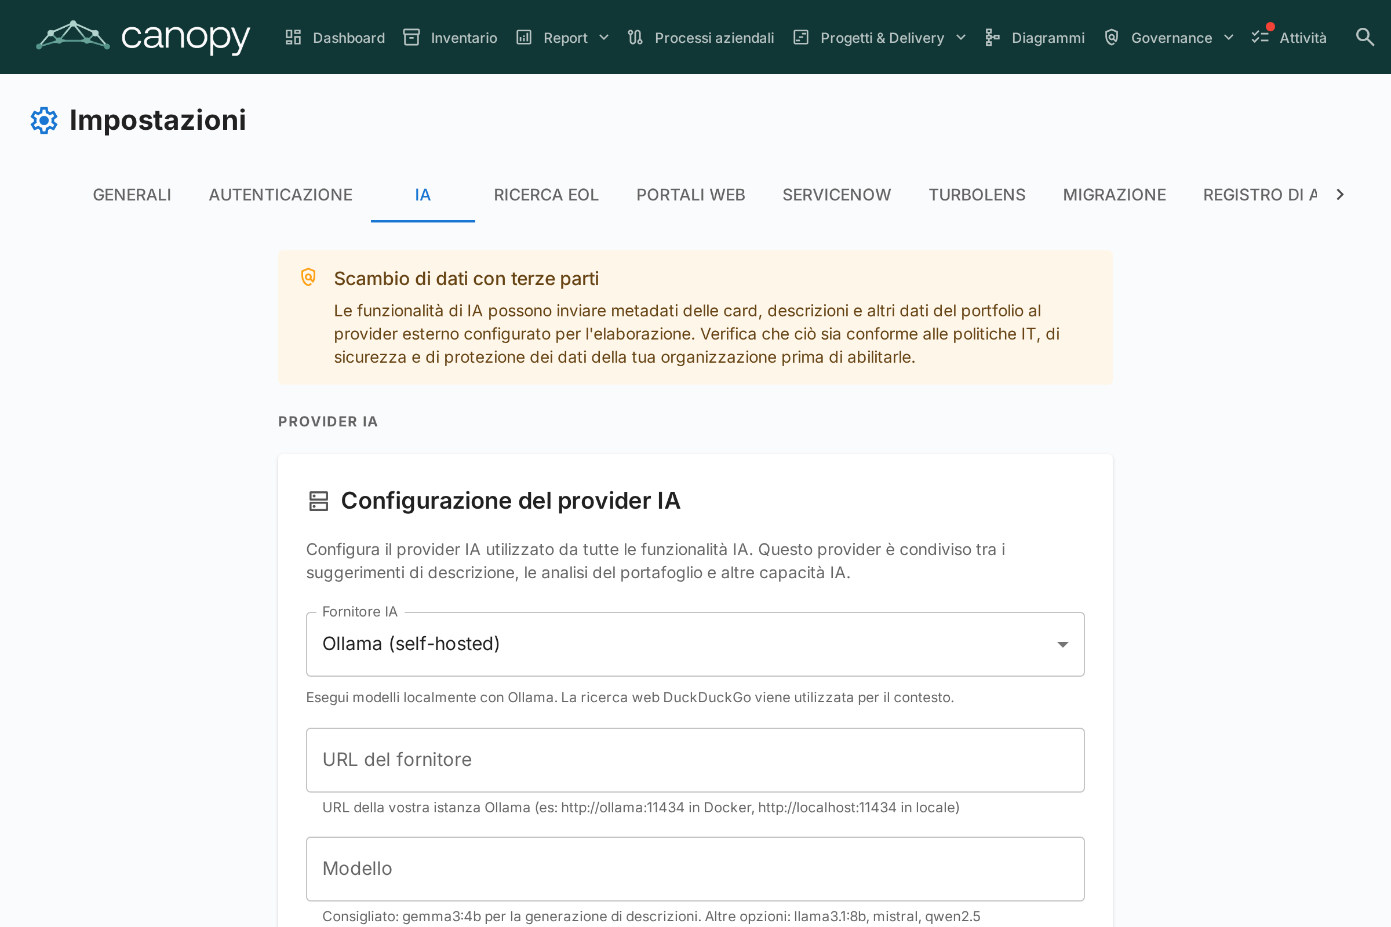Click the shield icon in the warning banner

click(x=309, y=278)
